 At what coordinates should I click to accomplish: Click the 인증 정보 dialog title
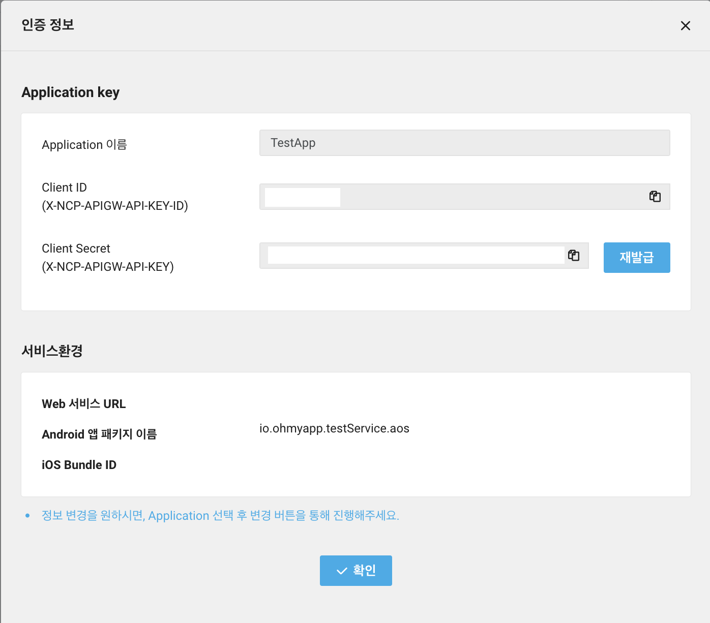coord(48,25)
